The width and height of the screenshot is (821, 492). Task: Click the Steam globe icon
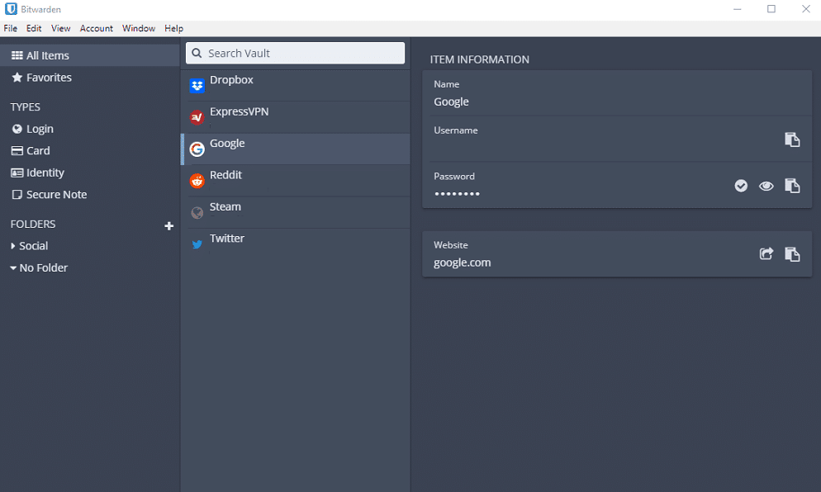click(197, 212)
